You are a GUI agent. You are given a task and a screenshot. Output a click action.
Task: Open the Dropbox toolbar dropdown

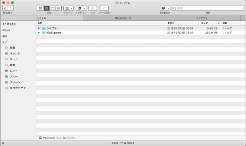pos(165,8)
